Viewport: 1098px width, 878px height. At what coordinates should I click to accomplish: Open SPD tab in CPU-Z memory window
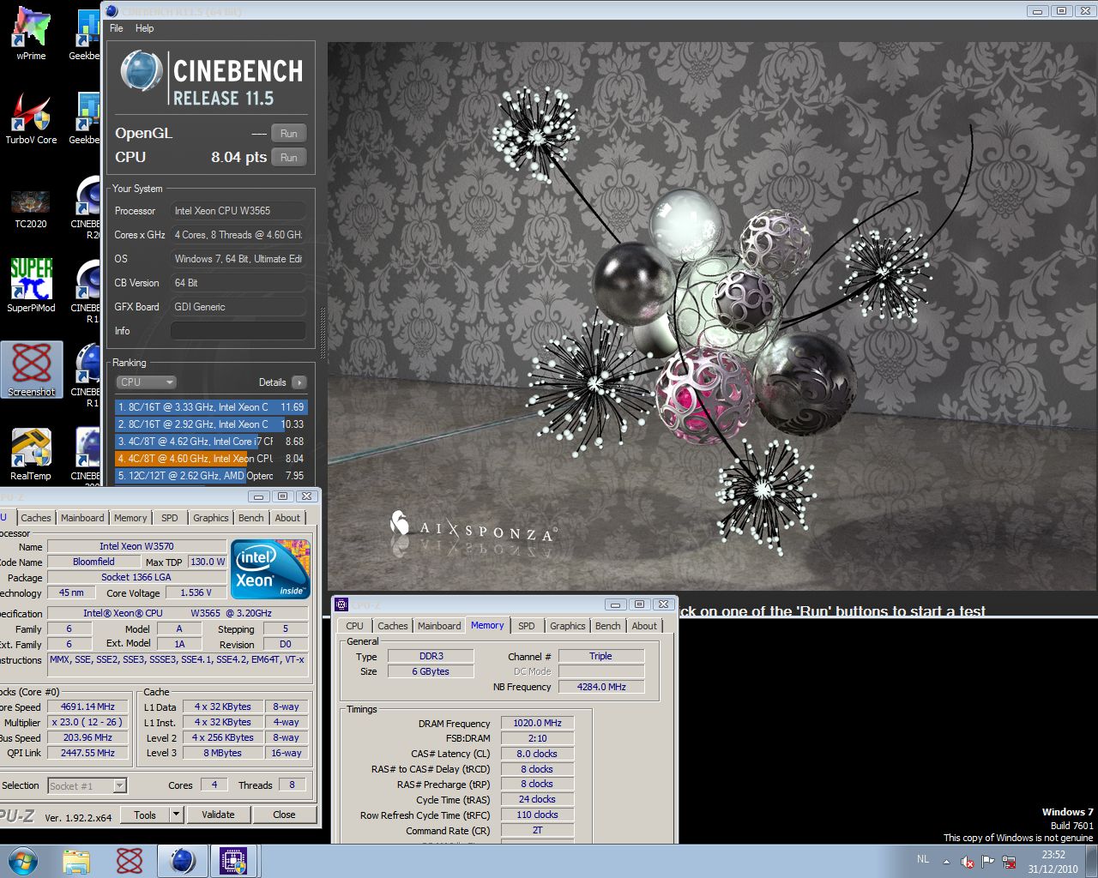click(527, 626)
